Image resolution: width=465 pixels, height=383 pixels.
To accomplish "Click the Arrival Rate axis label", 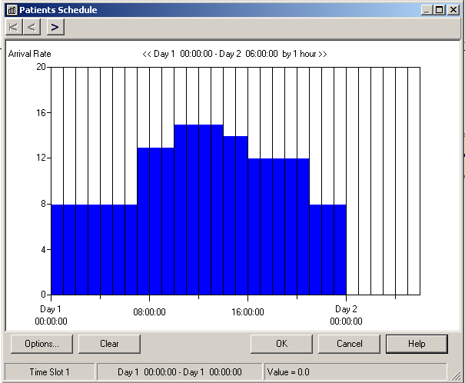I will click(x=30, y=54).
